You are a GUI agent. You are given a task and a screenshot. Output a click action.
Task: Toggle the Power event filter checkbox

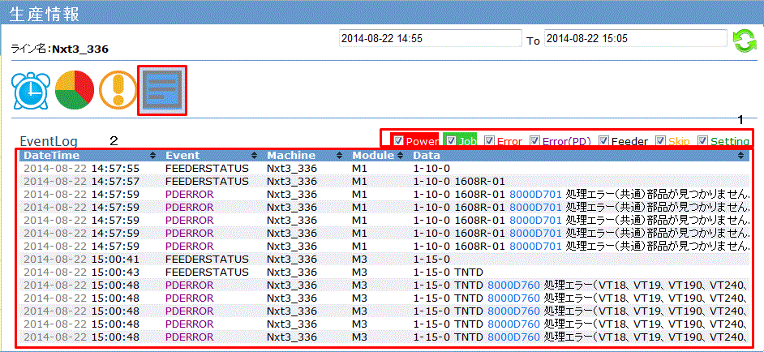tap(398, 140)
